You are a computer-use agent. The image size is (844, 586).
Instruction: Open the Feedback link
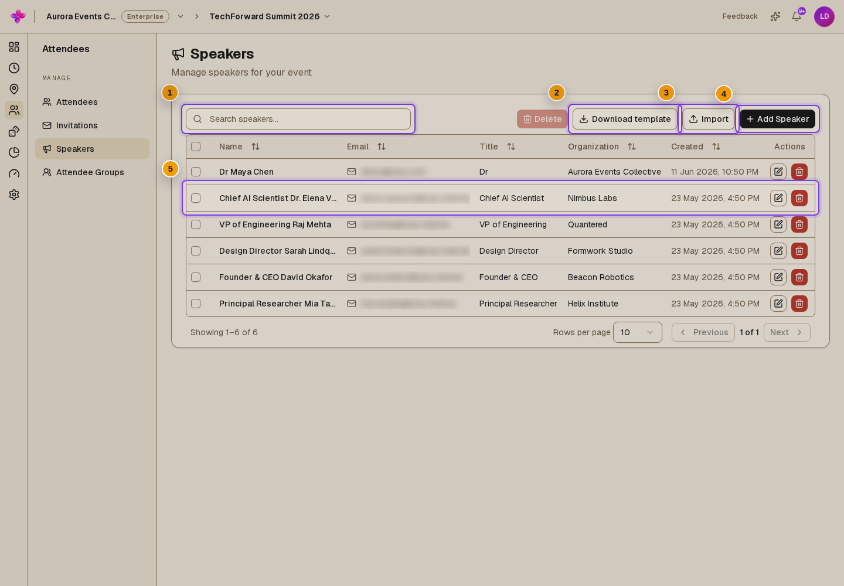click(740, 16)
